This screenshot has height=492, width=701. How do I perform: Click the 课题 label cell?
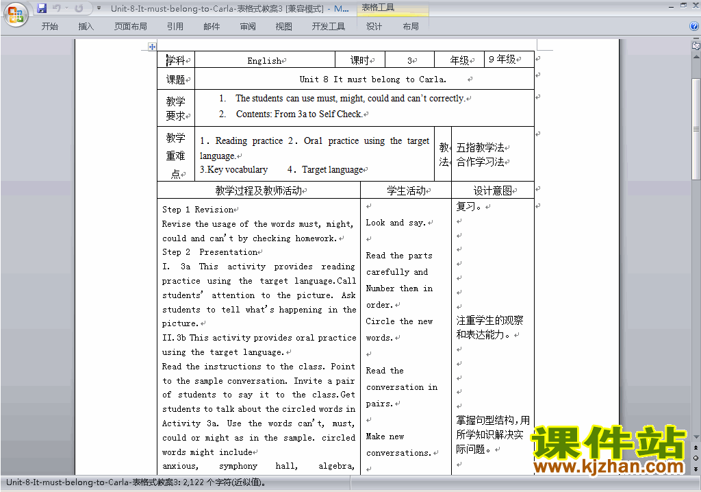coord(176,79)
